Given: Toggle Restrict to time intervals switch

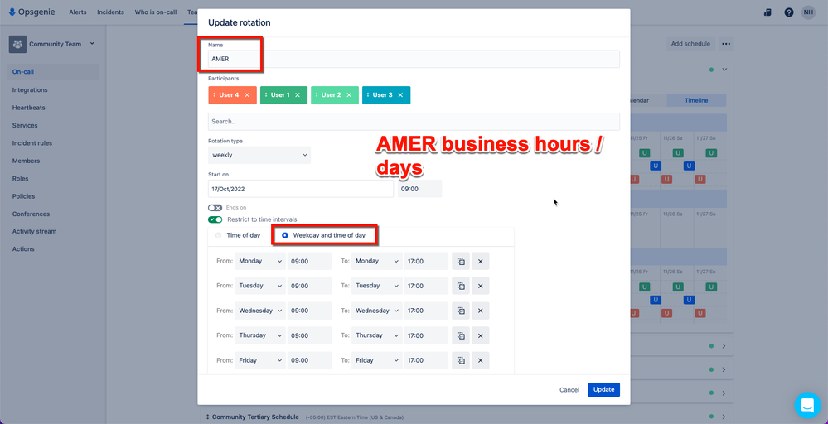Looking at the screenshot, I should (215, 219).
